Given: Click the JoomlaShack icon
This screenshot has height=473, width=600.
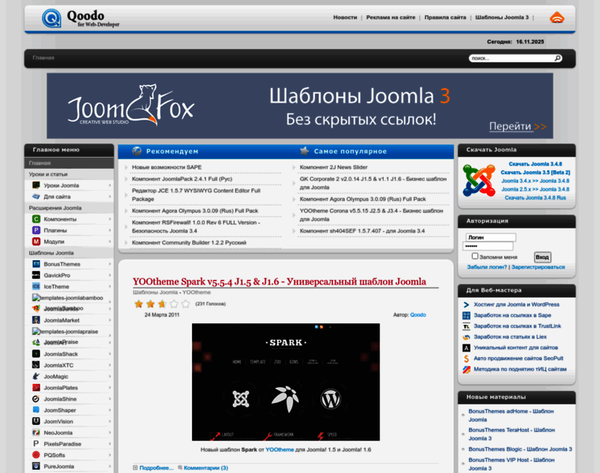Looking at the screenshot, I should (36, 354).
